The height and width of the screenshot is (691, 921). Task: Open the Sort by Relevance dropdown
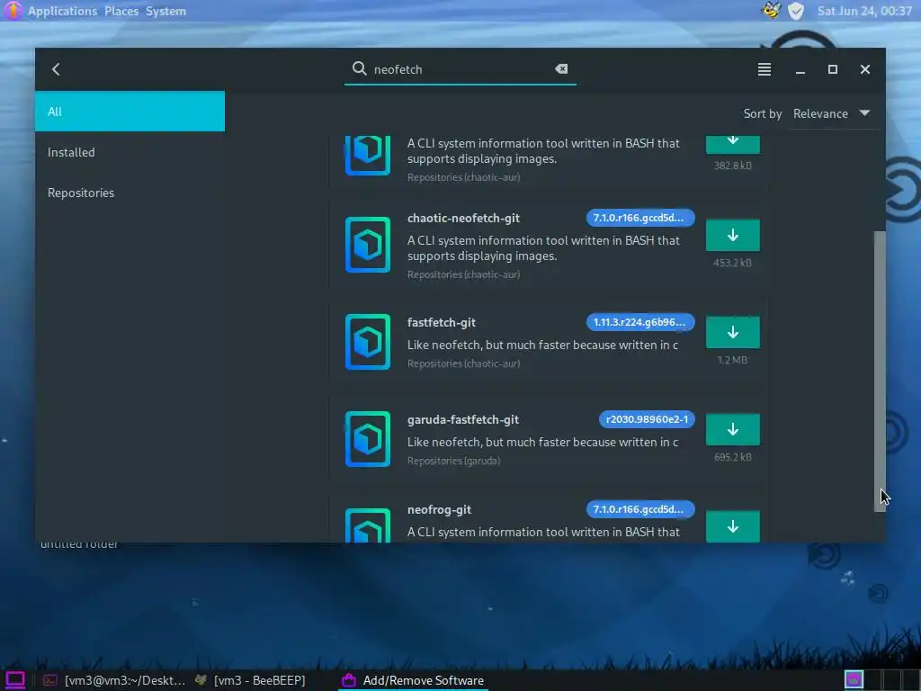(x=831, y=113)
